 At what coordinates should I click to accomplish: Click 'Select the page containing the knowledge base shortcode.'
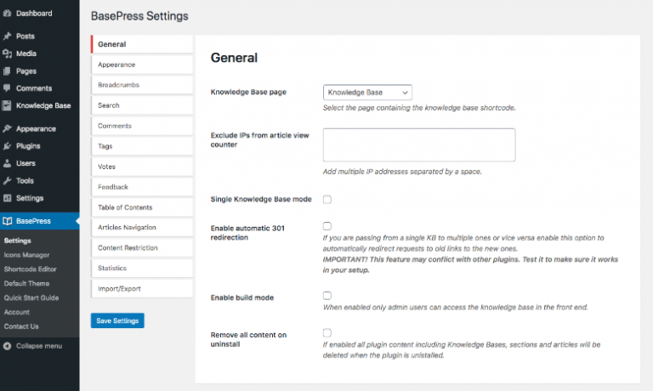click(419, 108)
